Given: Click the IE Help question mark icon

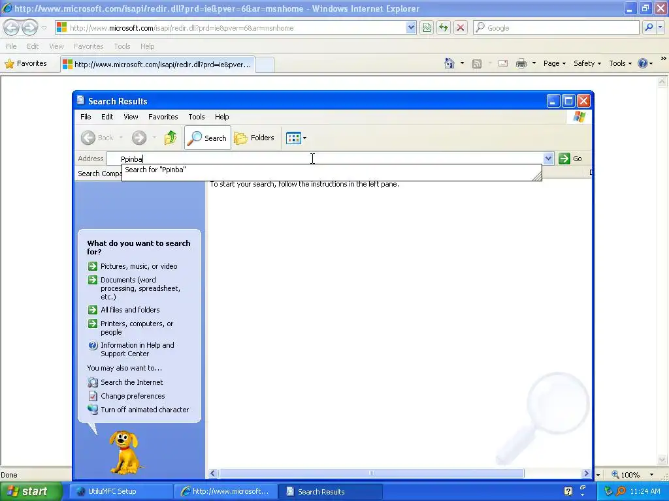Looking at the screenshot, I should tap(643, 63).
